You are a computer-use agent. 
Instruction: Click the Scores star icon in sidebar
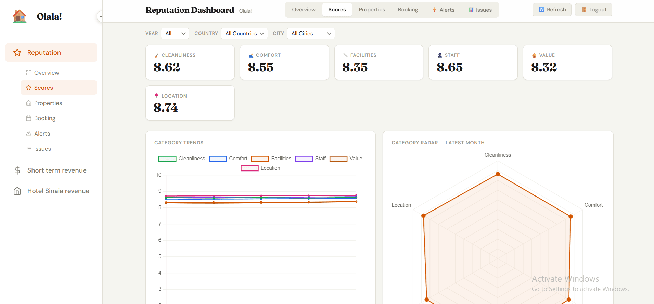click(x=29, y=88)
